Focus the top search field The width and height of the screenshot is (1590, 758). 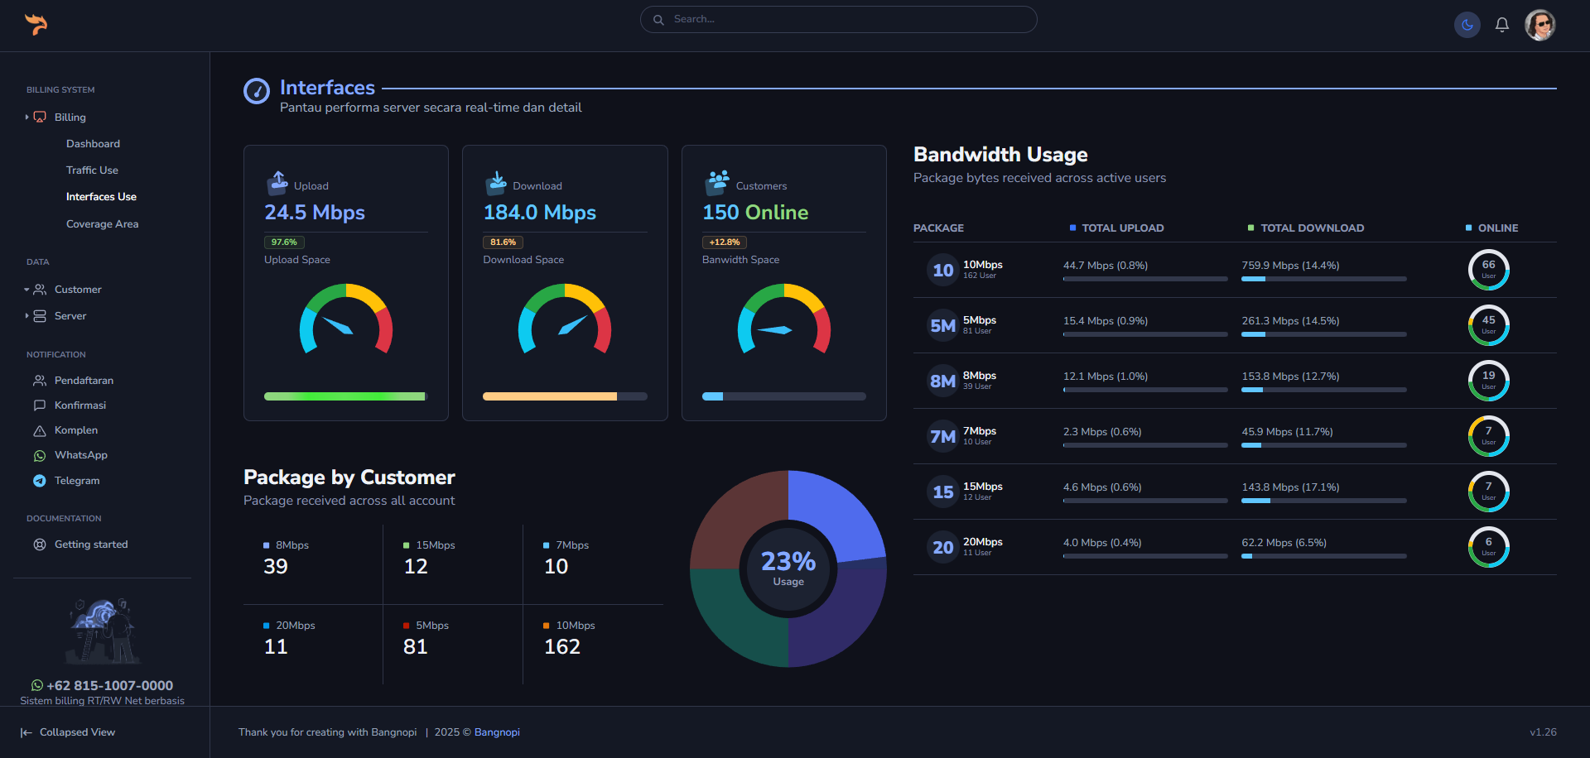click(838, 20)
